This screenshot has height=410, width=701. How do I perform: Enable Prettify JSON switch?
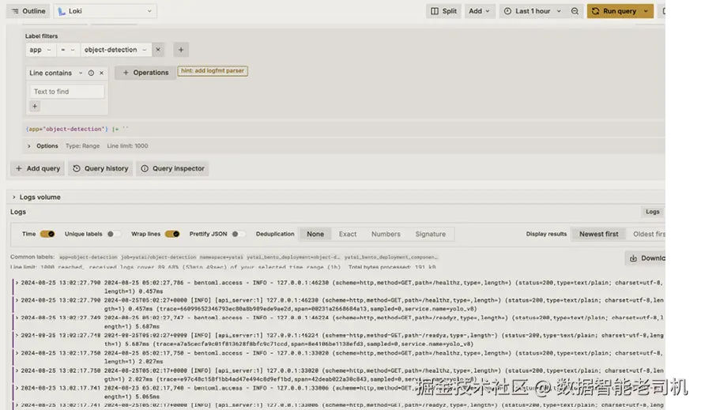[239, 234]
